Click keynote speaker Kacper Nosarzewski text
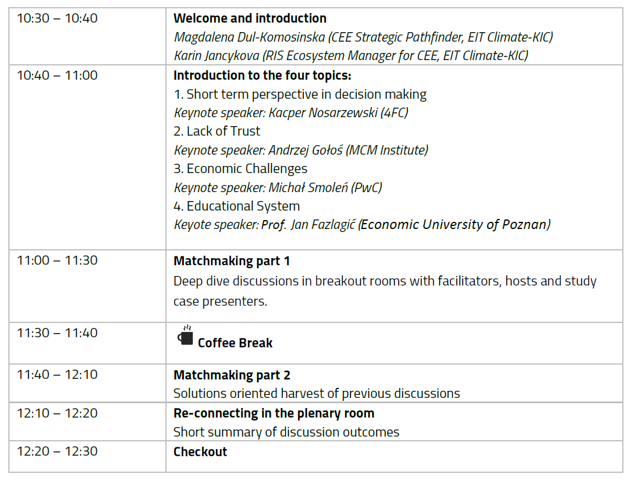Viewport: 630px width, 480px height. 291,112
